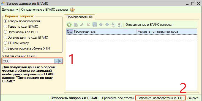Click the ellipsis select button in УТМ field
Image resolution: width=202 pixels, height=101 pixels.
(x=57, y=61)
